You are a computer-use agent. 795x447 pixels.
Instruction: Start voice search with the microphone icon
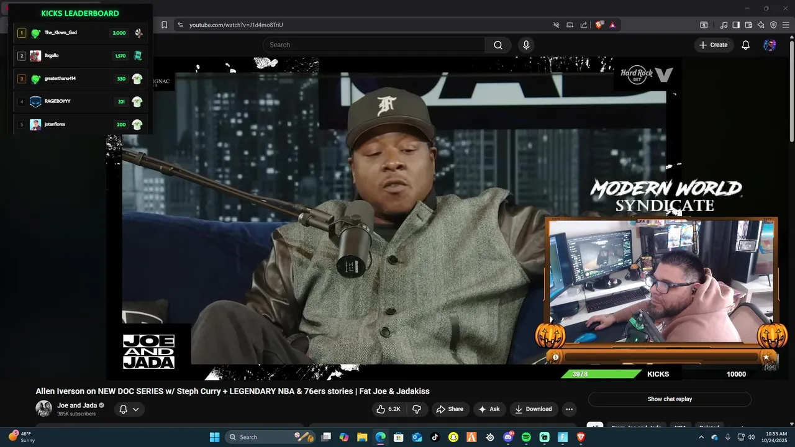coord(526,45)
